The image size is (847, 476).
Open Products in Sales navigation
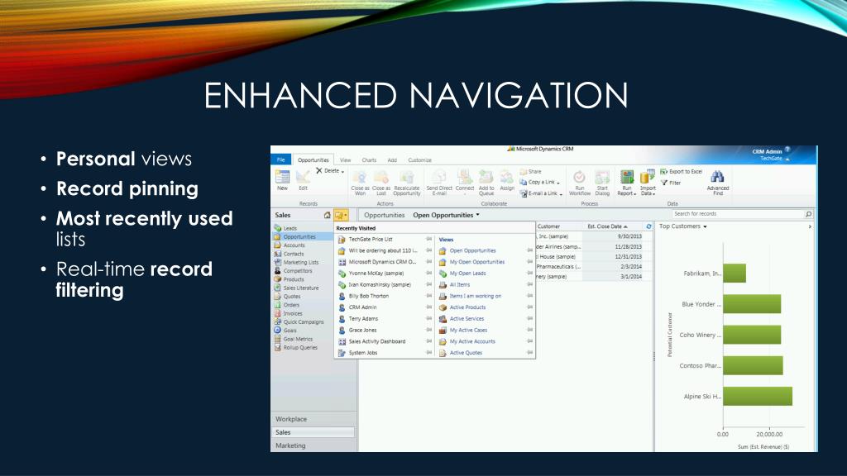289,279
